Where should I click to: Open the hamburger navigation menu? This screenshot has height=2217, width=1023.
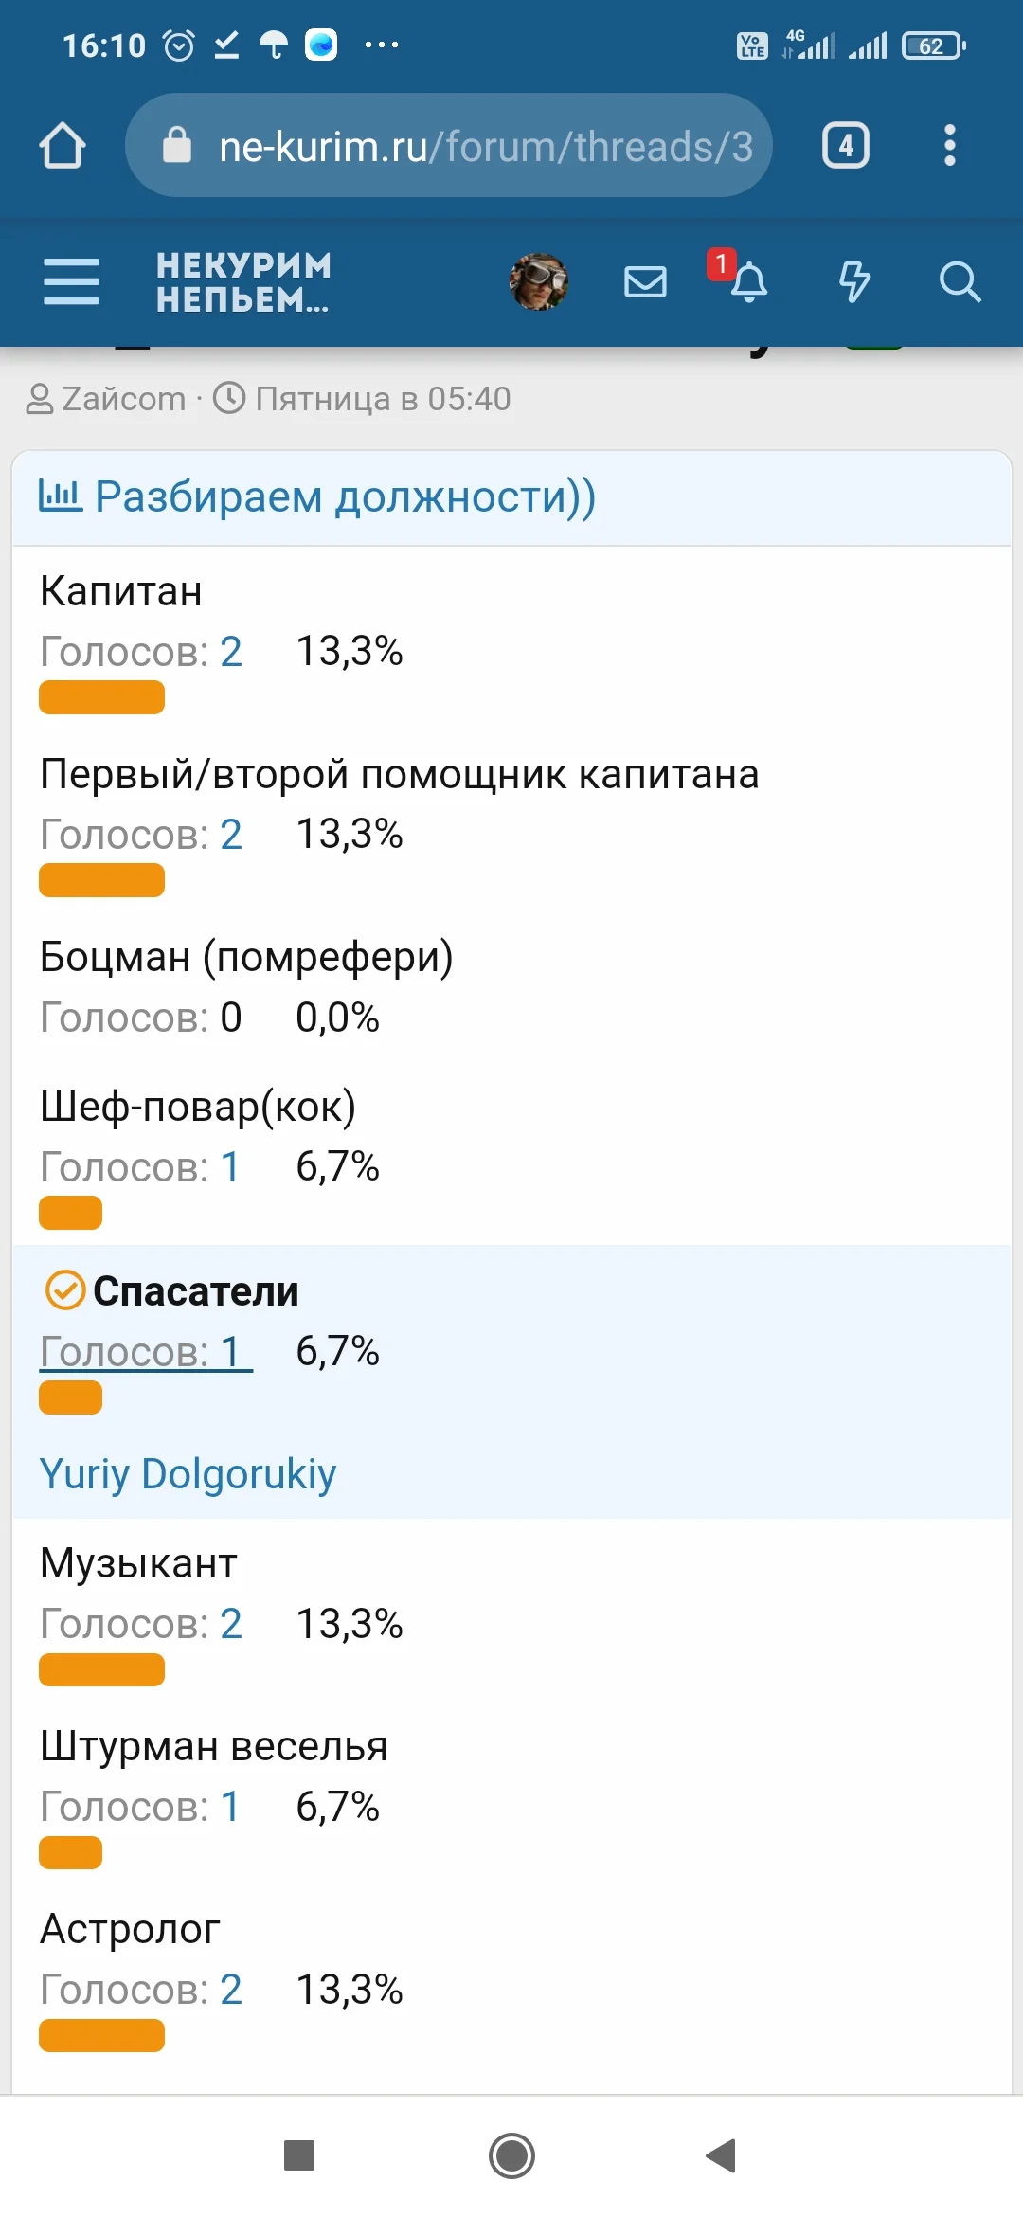pyautogui.click(x=71, y=281)
